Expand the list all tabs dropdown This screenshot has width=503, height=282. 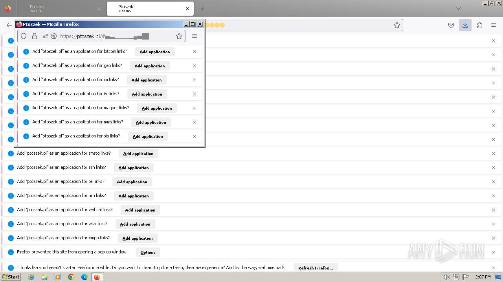coord(459,9)
